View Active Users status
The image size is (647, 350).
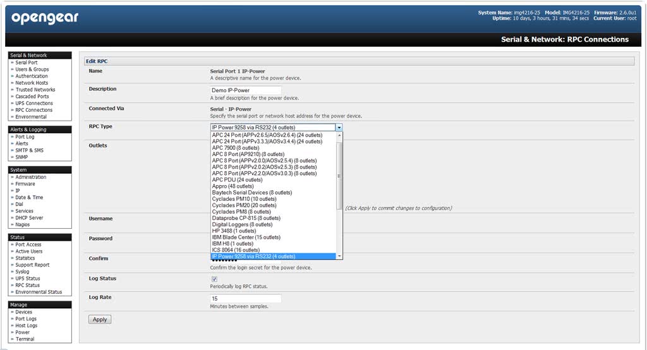tap(29, 251)
